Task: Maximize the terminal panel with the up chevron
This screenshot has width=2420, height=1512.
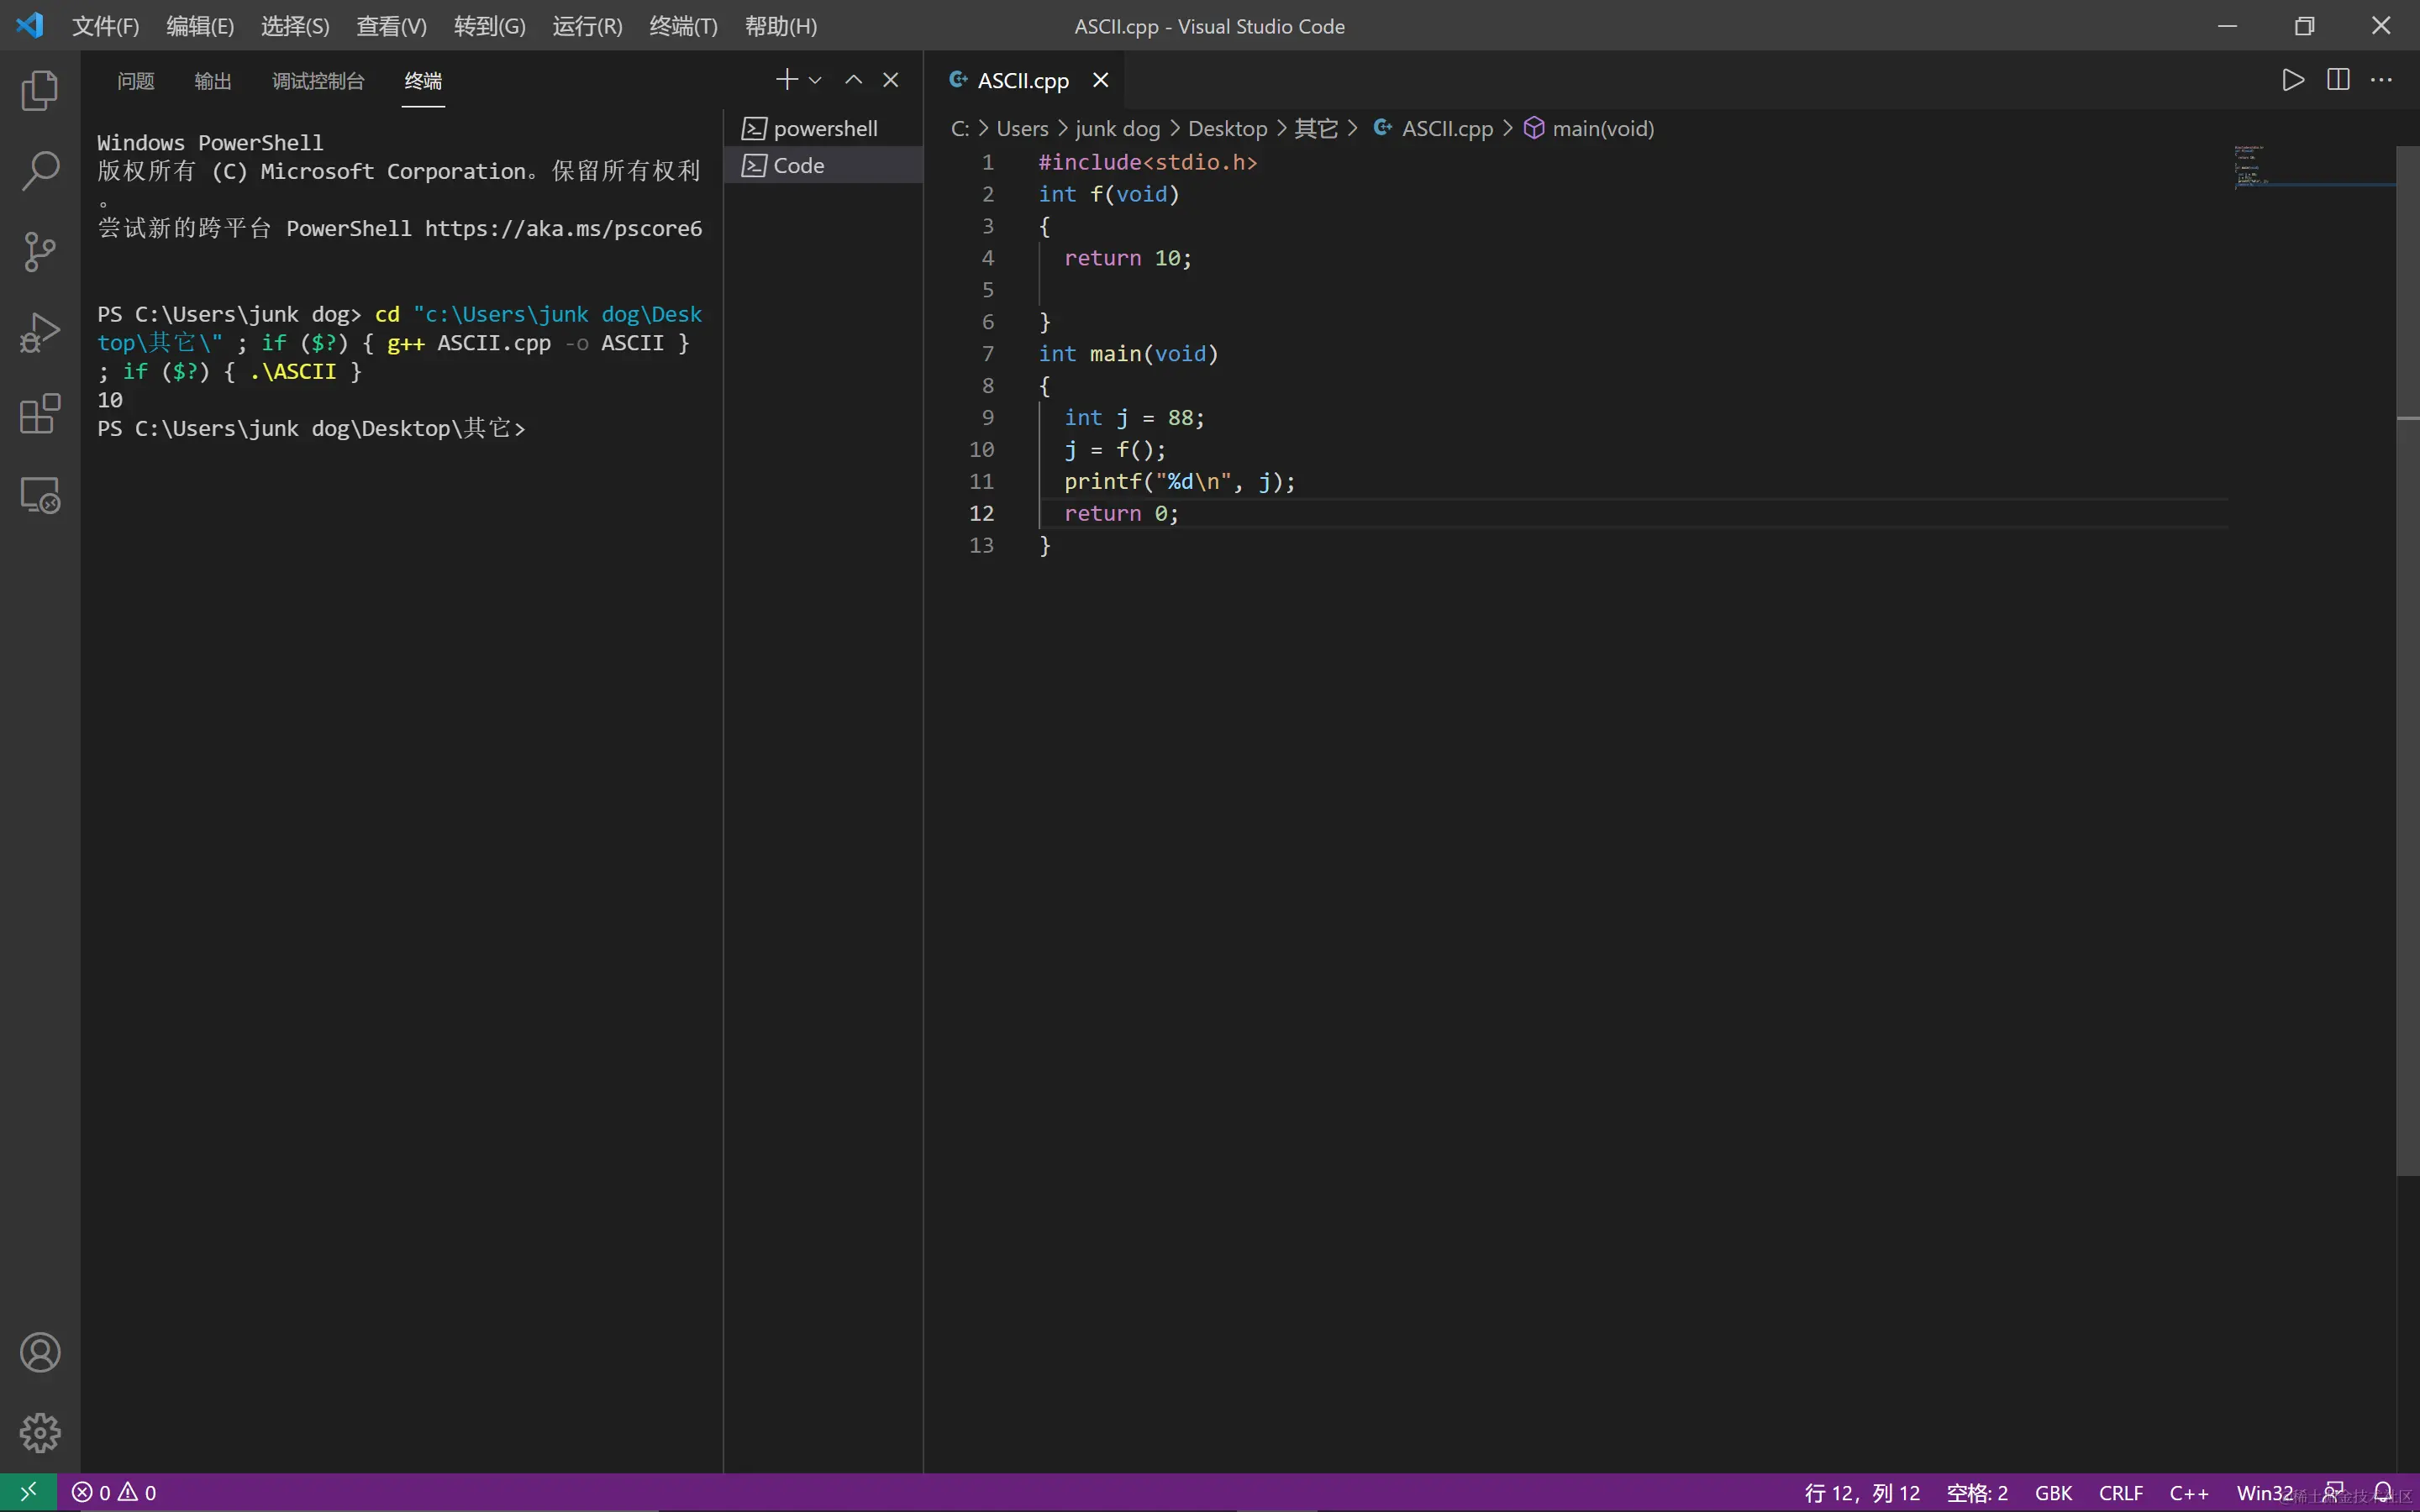Action: tap(853, 80)
